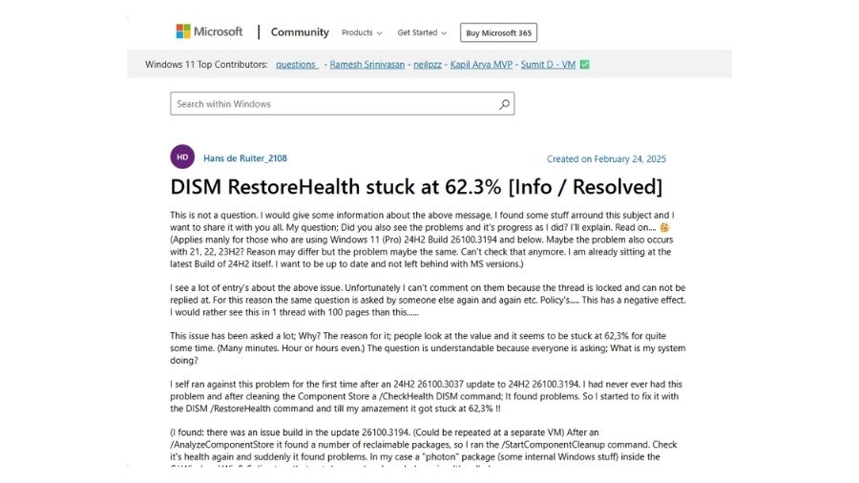Open Kapil Arya MVP's profile

point(482,65)
